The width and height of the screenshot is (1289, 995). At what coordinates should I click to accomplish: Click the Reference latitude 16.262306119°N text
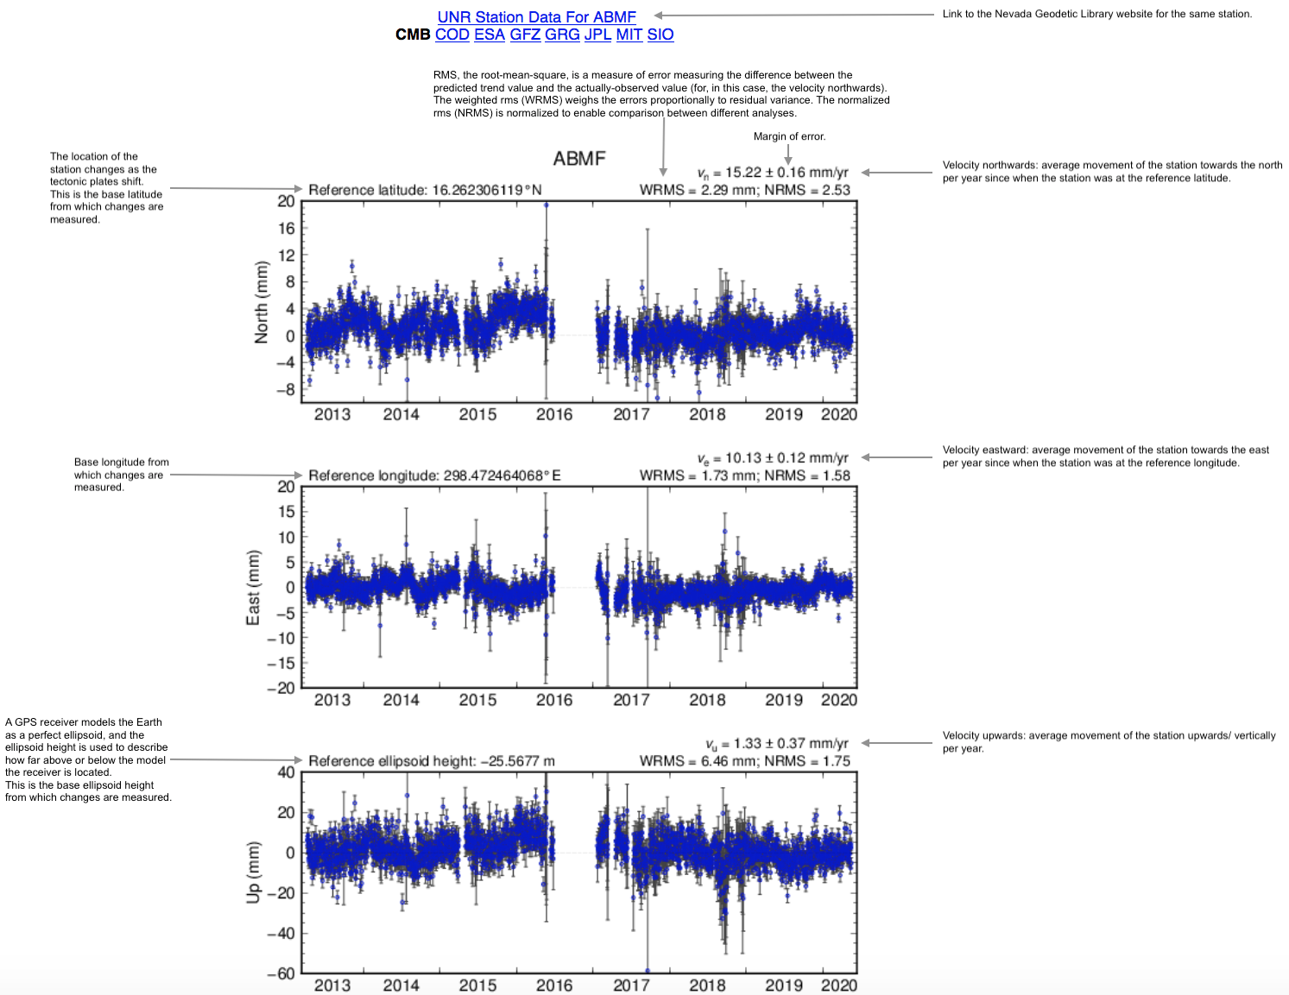tap(425, 190)
